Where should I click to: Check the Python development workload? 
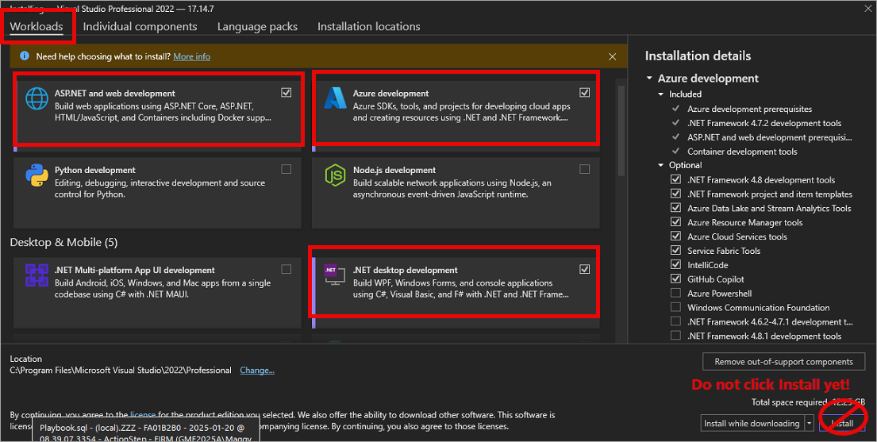coord(287,169)
